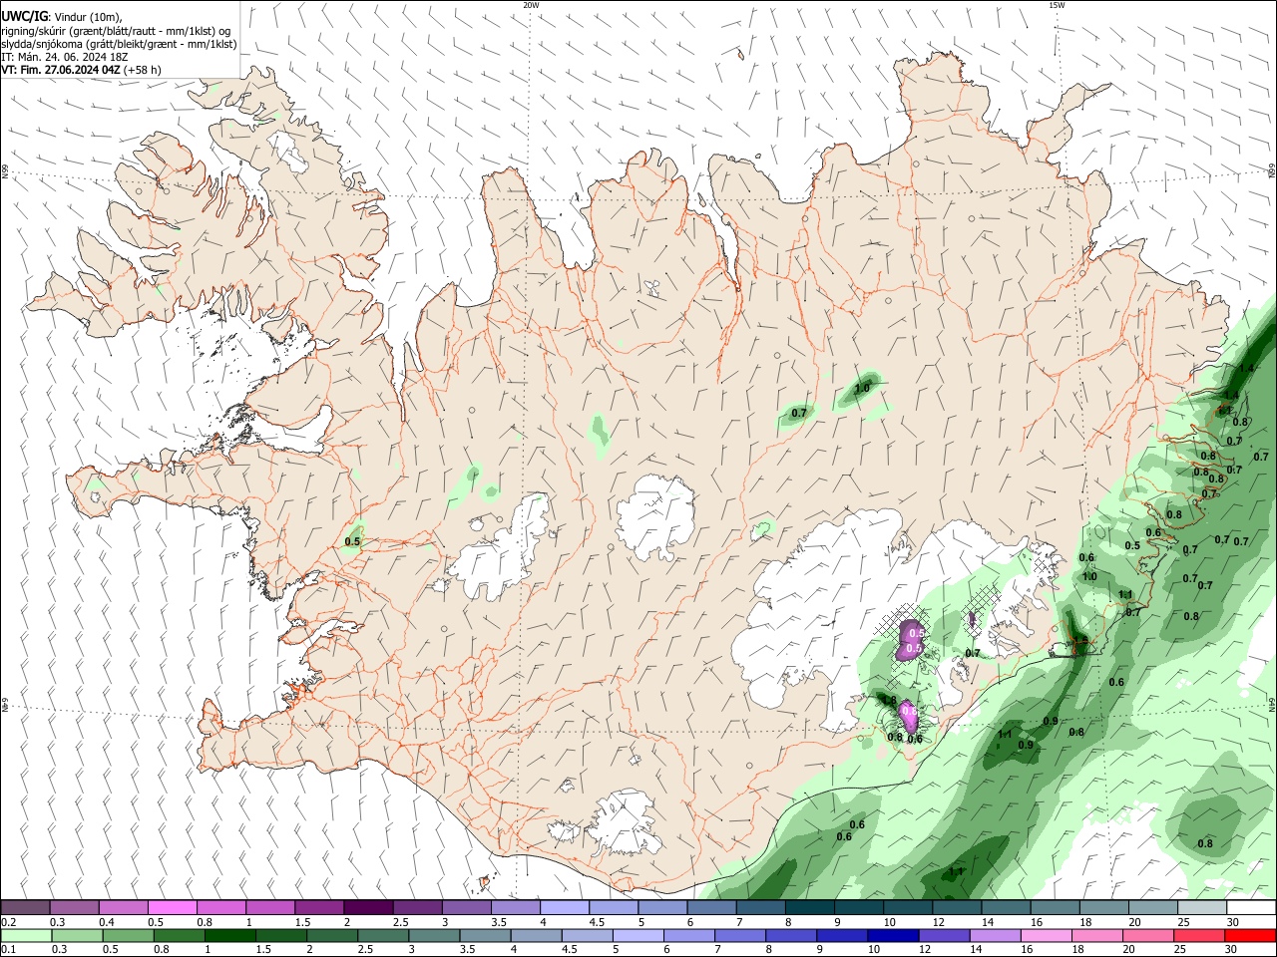Select the violet 14 rain legend swatch

(994, 936)
